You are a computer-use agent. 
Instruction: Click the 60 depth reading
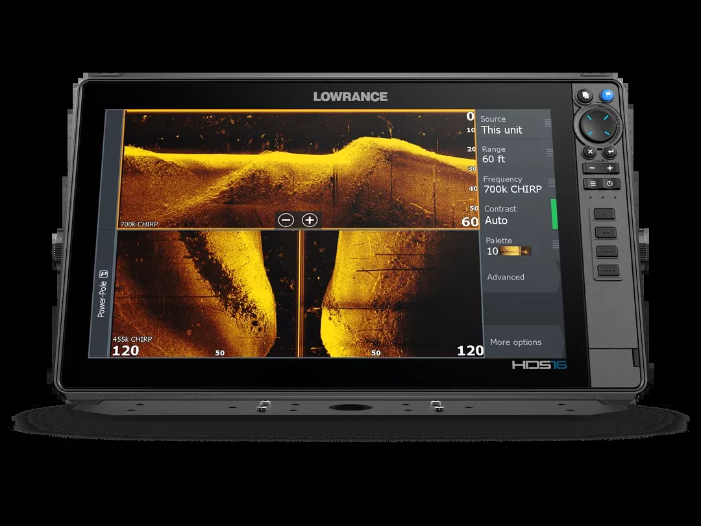(x=470, y=222)
